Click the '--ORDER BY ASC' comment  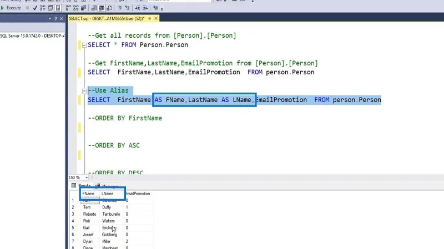114,145
